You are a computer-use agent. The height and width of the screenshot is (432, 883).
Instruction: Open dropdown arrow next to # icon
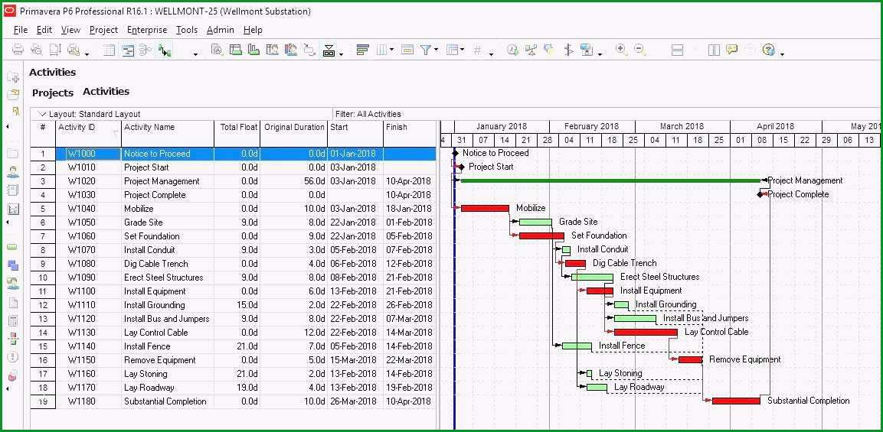point(491,54)
